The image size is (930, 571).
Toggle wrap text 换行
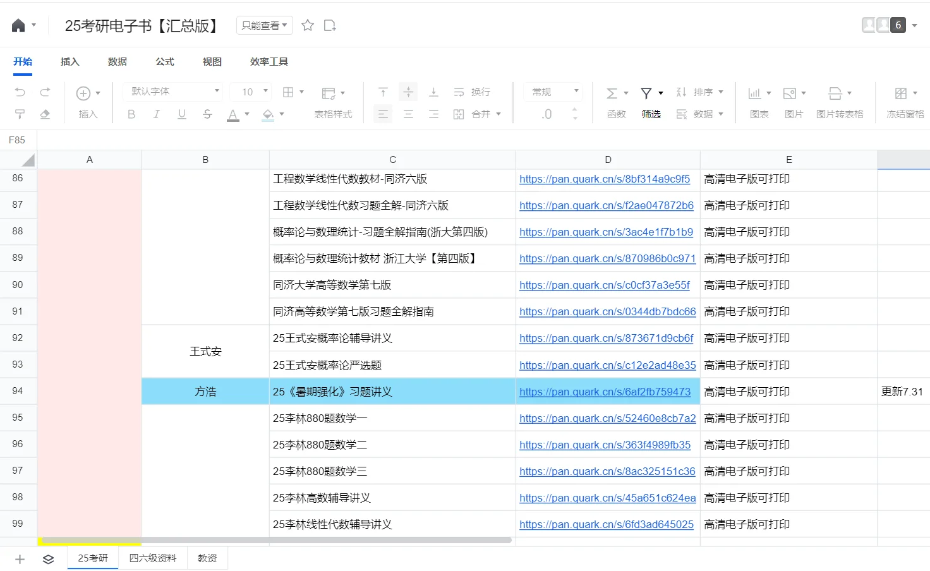pyautogui.click(x=472, y=92)
